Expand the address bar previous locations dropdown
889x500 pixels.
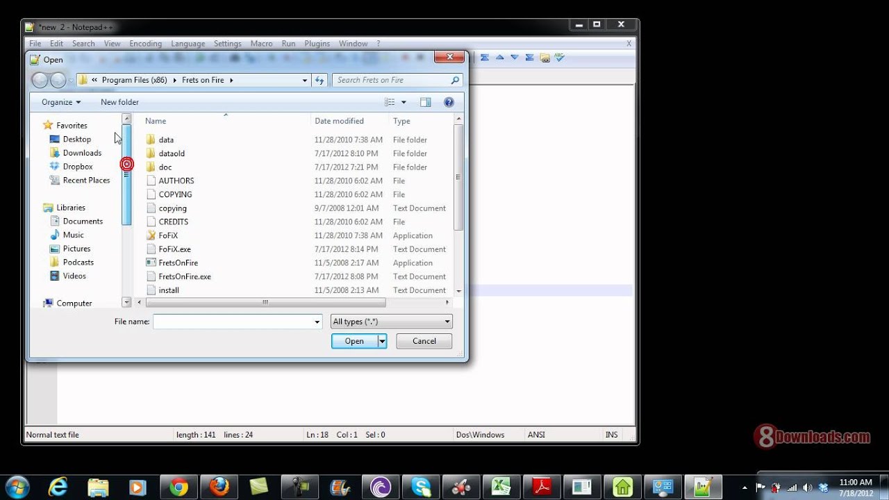tap(304, 81)
